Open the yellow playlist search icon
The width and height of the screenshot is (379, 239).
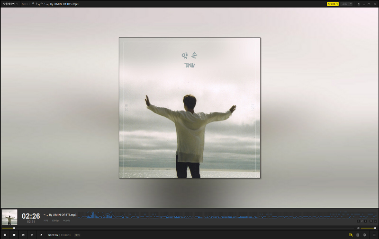click(351, 235)
